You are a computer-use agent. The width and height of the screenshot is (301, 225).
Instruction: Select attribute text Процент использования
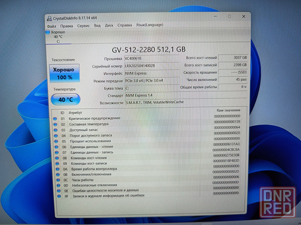pos(90,141)
